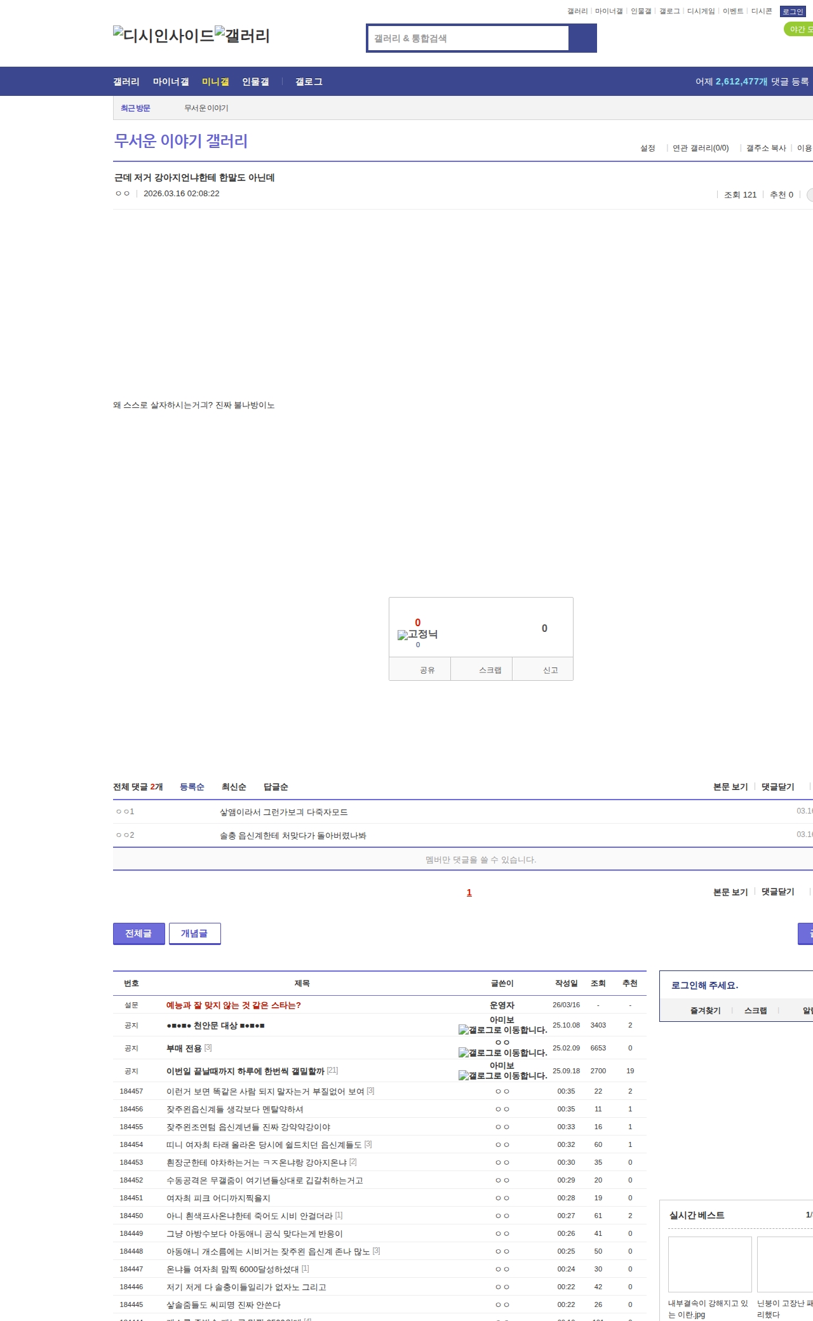Click the 디시인사이드 logo image
Viewport: 813px width, 1321px height.
[x=163, y=36]
